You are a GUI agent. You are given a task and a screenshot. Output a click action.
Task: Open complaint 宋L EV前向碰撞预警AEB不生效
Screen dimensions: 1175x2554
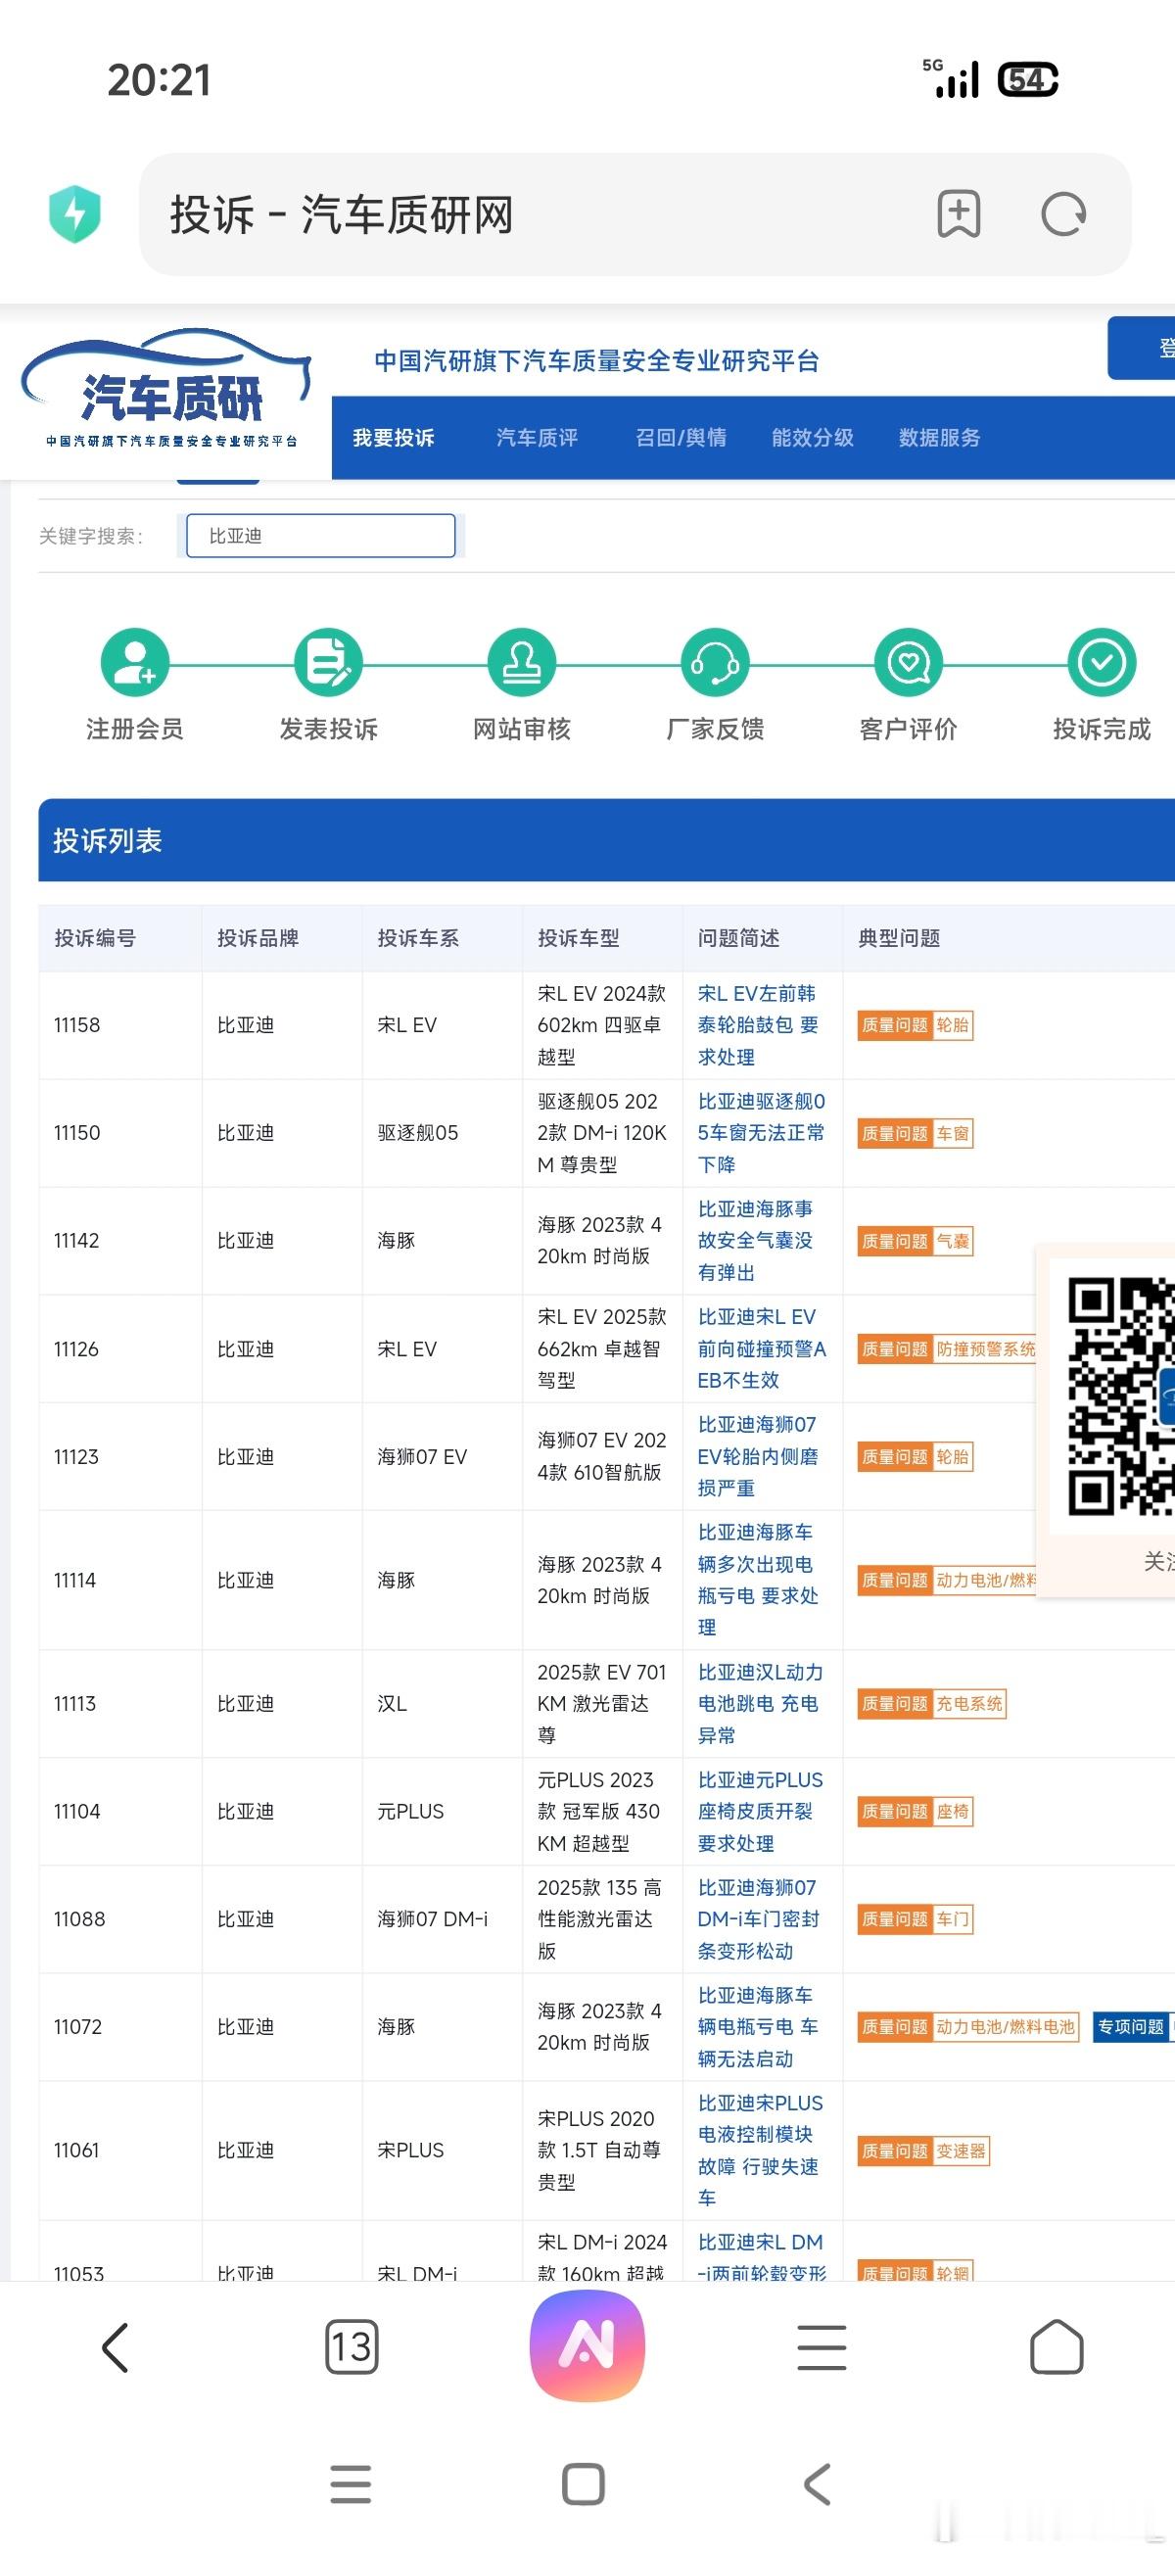point(762,1348)
